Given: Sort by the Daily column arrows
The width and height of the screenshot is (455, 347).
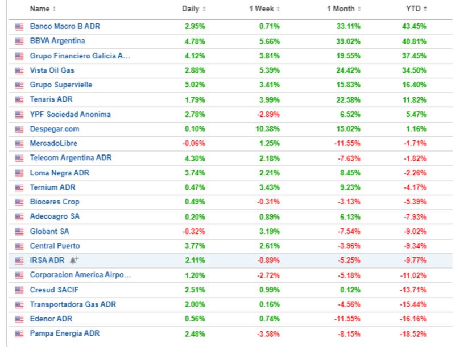Looking at the screenshot, I should point(204,9).
